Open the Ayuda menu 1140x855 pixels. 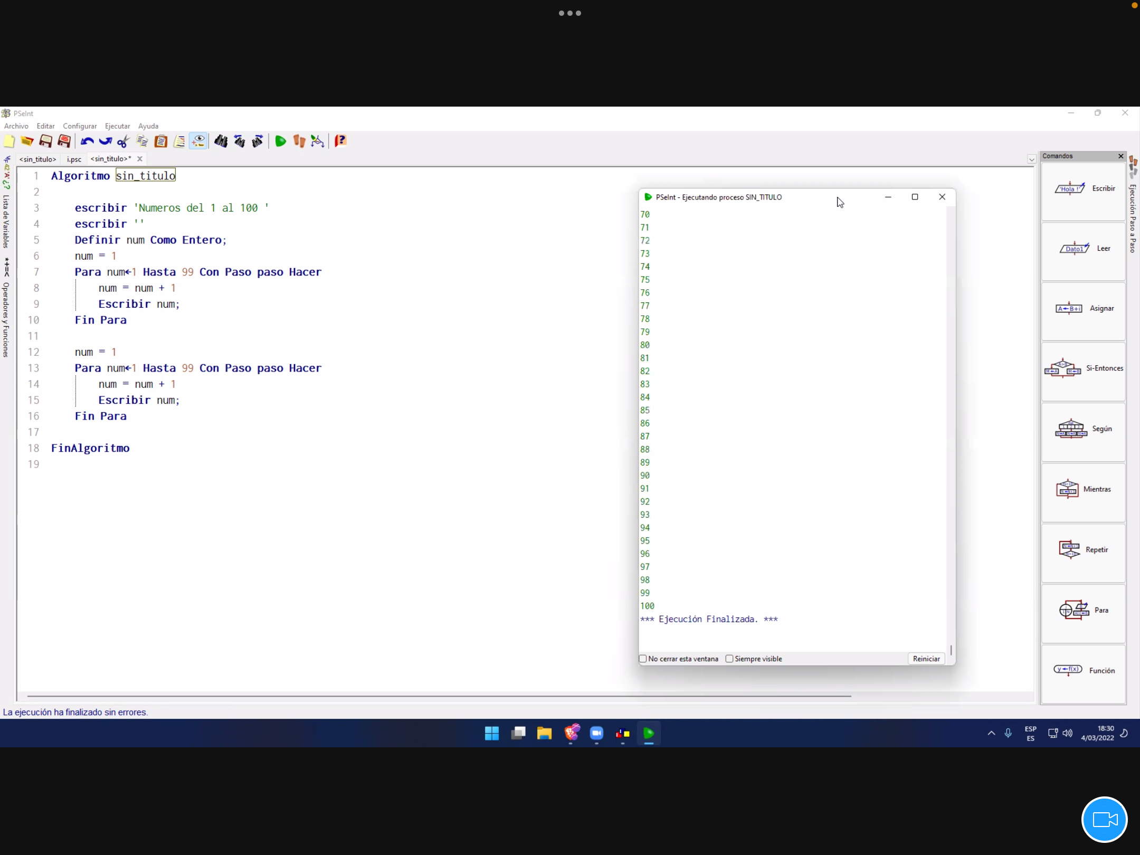148,126
